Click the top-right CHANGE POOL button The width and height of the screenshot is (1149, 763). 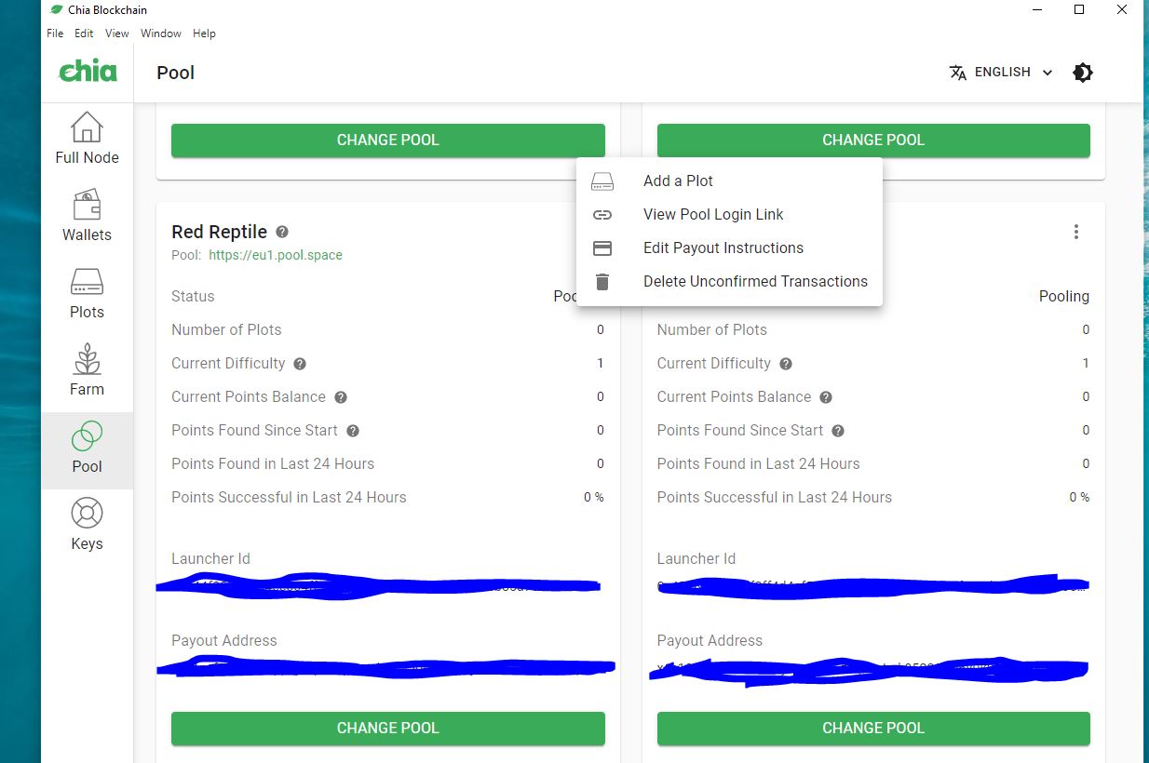coord(873,141)
